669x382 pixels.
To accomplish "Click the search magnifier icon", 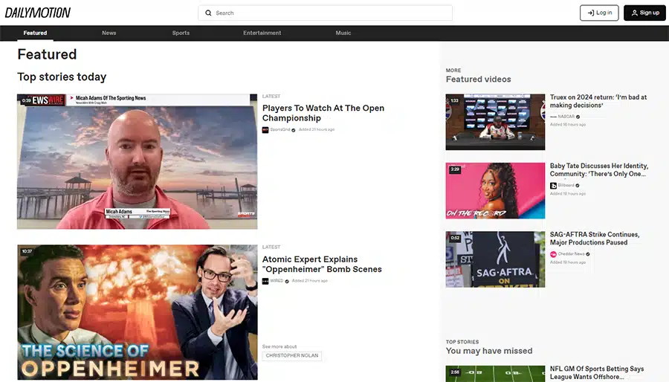I will [x=208, y=13].
